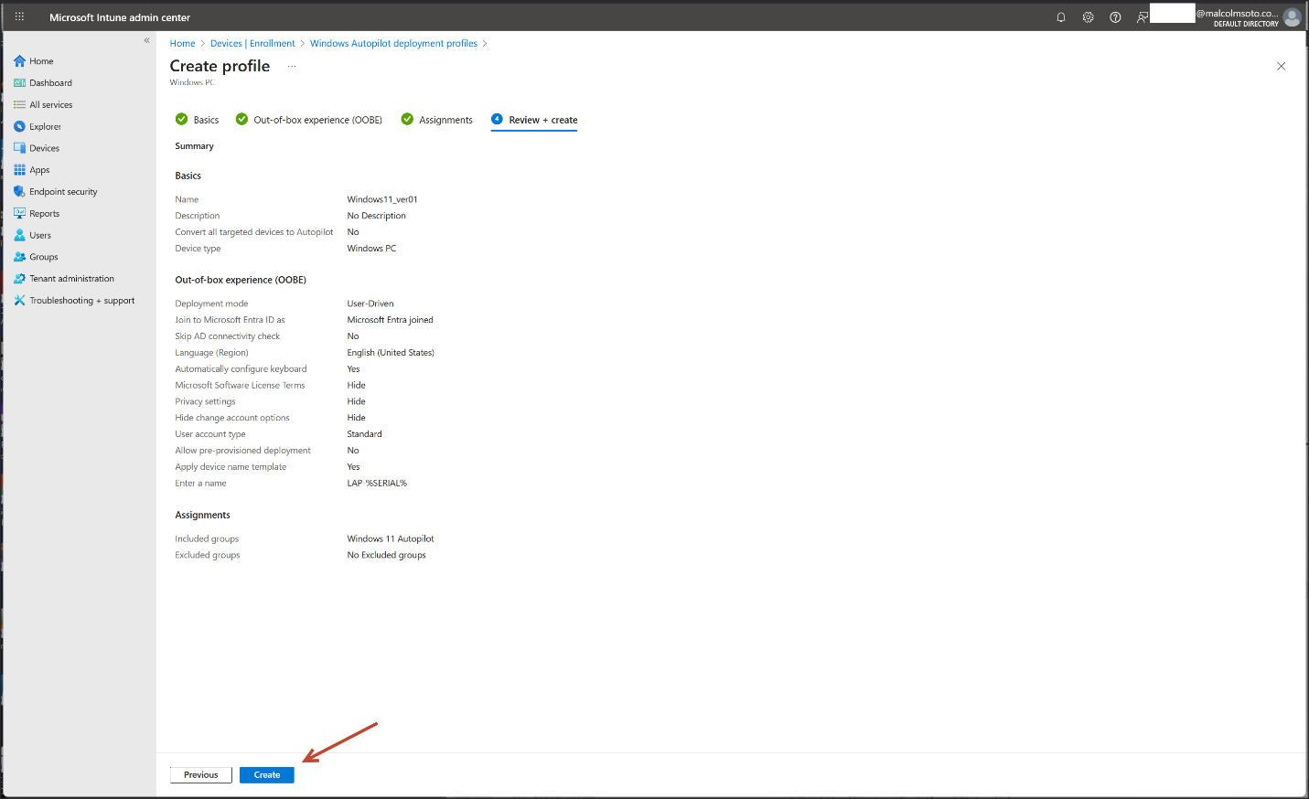This screenshot has height=799, width=1309.
Task: Collapse the left navigation pane
Action: tap(146, 40)
